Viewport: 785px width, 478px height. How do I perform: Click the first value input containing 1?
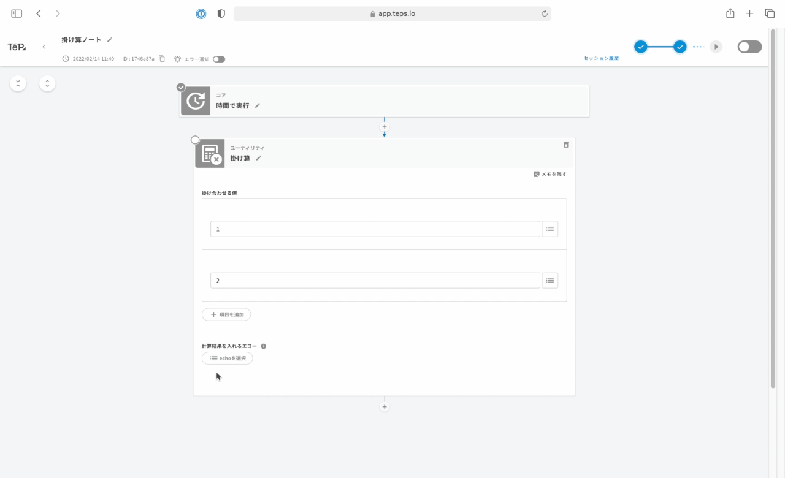click(x=375, y=229)
